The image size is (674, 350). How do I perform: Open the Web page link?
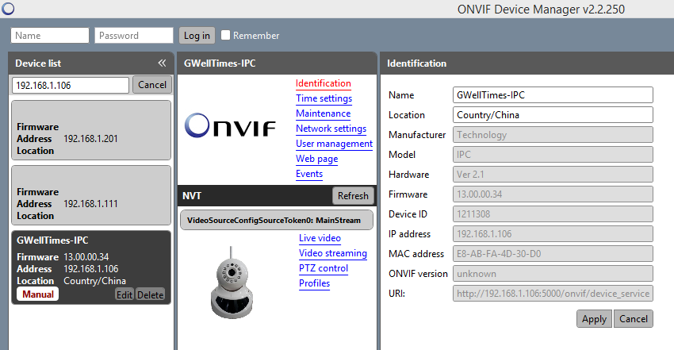coord(317,159)
